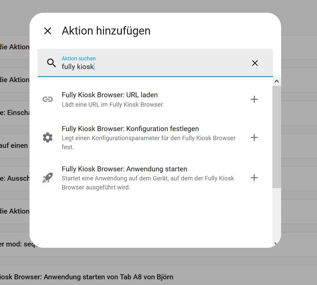Add Konfiguration festlegen action via plus
The height and width of the screenshot is (285, 317).
coord(254,138)
